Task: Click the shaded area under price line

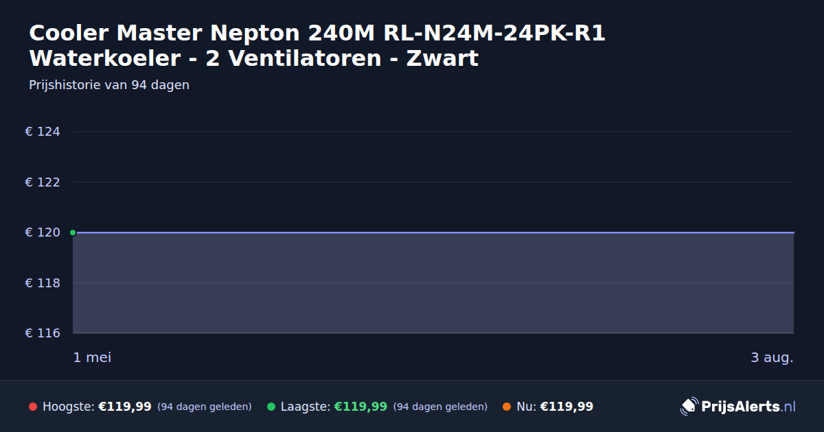Action: pyautogui.click(x=433, y=283)
